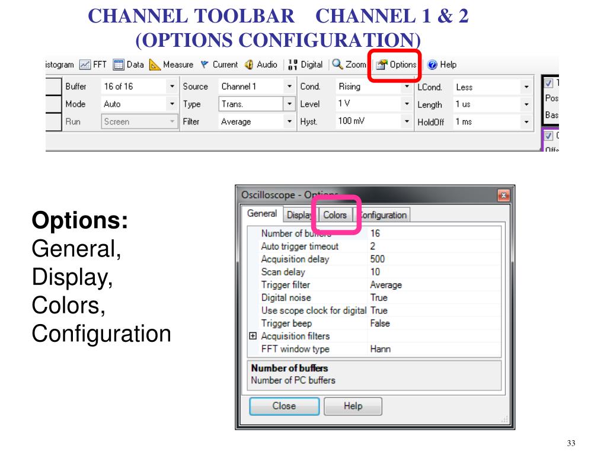The height and width of the screenshot is (455, 607).
Task: Select the Scan delay value 10
Action: click(435, 271)
